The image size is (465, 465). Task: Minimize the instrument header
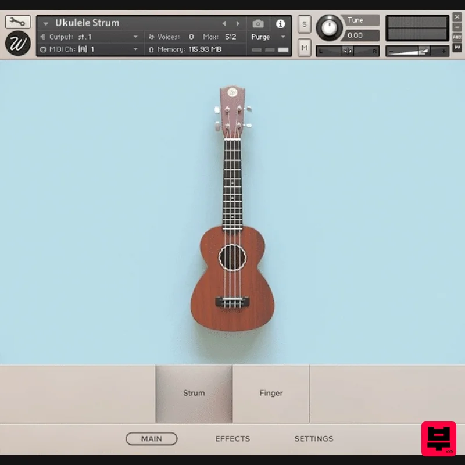click(45, 23)
